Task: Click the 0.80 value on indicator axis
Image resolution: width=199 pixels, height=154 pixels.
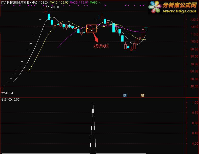Action: [x=195, y=113]
